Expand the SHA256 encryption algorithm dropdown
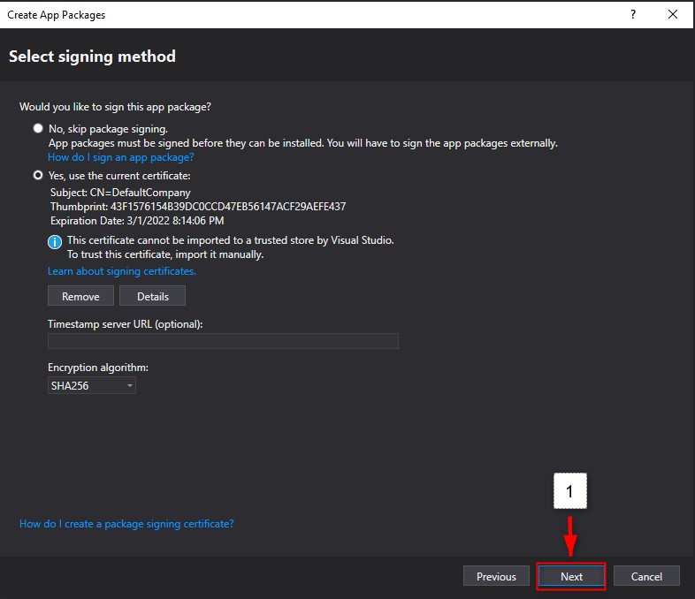695x599 pixels. pos(92,385)
